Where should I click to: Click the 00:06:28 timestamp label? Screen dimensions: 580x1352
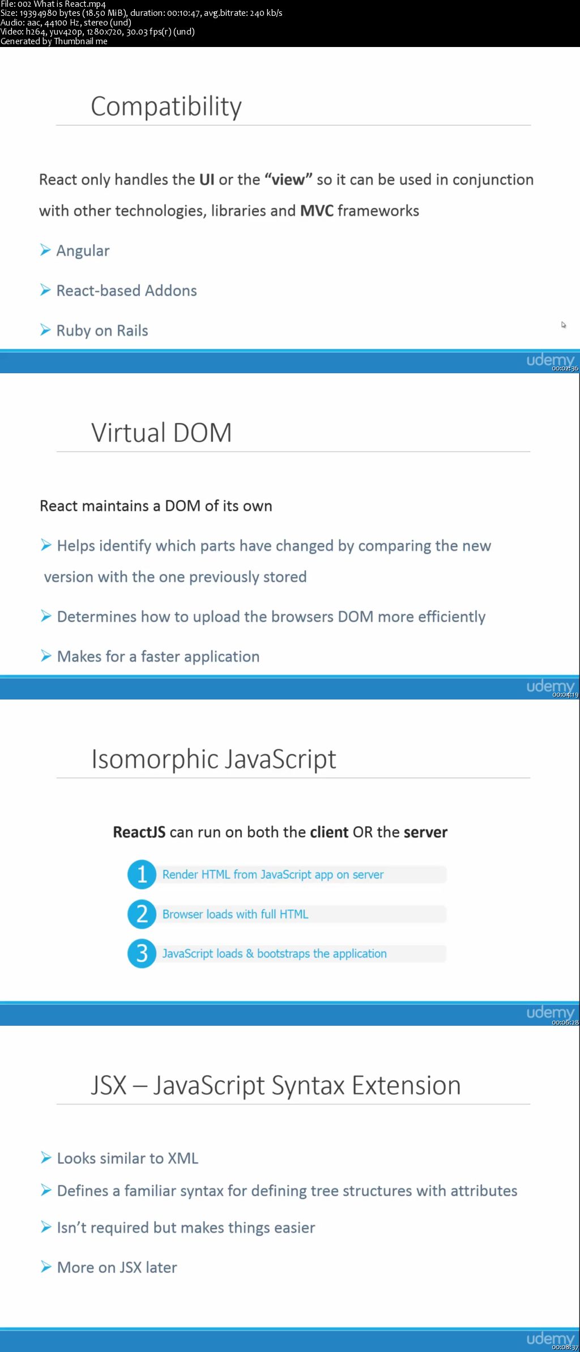pyautogui.click(x=565, y=1022)
